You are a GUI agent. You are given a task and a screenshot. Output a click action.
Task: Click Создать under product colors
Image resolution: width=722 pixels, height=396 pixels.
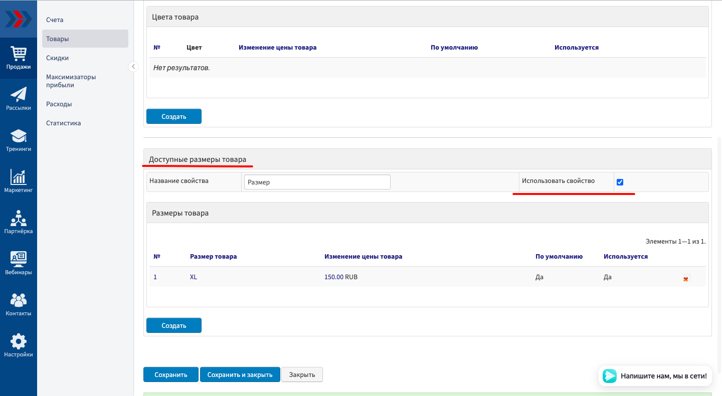tap(173, 116)
